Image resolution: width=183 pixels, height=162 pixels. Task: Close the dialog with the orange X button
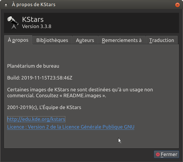(x=177, y=5)
